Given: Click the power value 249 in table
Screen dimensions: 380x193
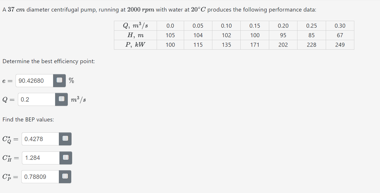Looking at the screenshot, I should (x=340, y=45).
